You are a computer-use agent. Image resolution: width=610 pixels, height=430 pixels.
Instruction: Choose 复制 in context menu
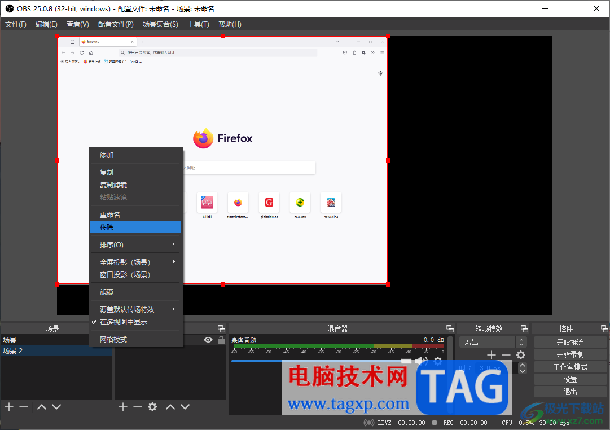coord(135,172)
